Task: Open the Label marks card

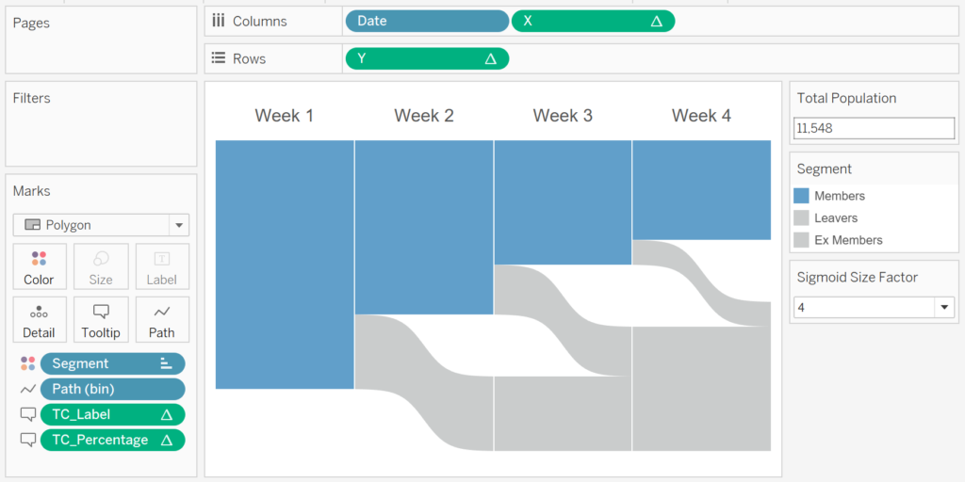Action: tap(162, 266)
